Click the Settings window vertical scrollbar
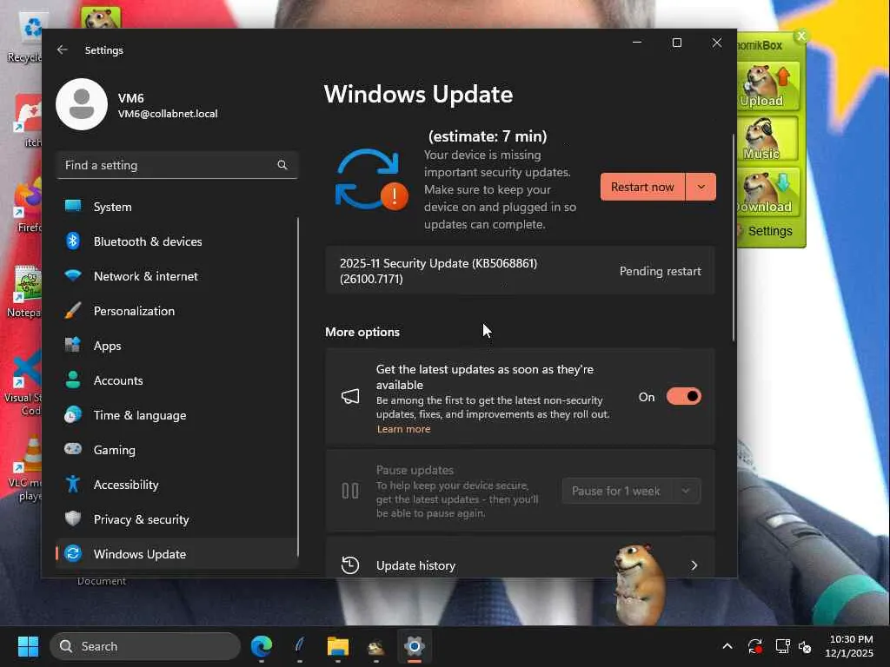Screen dimensions: 890x667 (x=734, y=238)
